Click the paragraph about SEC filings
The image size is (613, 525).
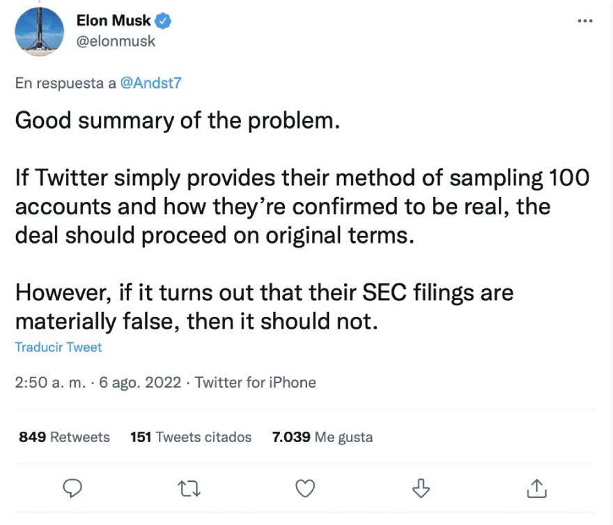264,307
